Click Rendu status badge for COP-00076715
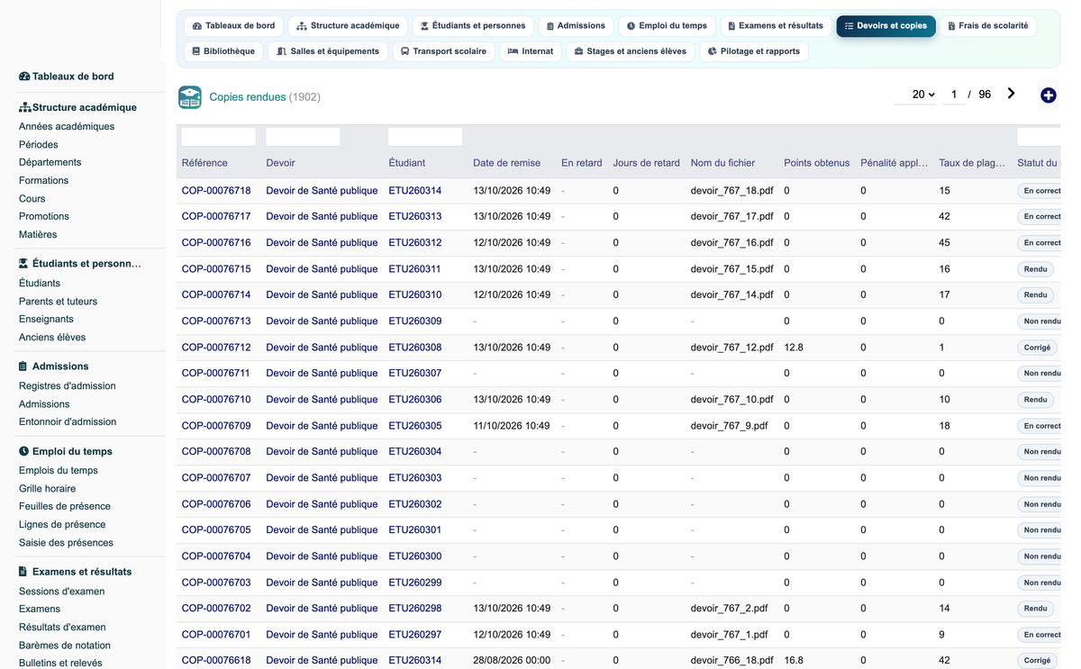 click(1036, 269)
